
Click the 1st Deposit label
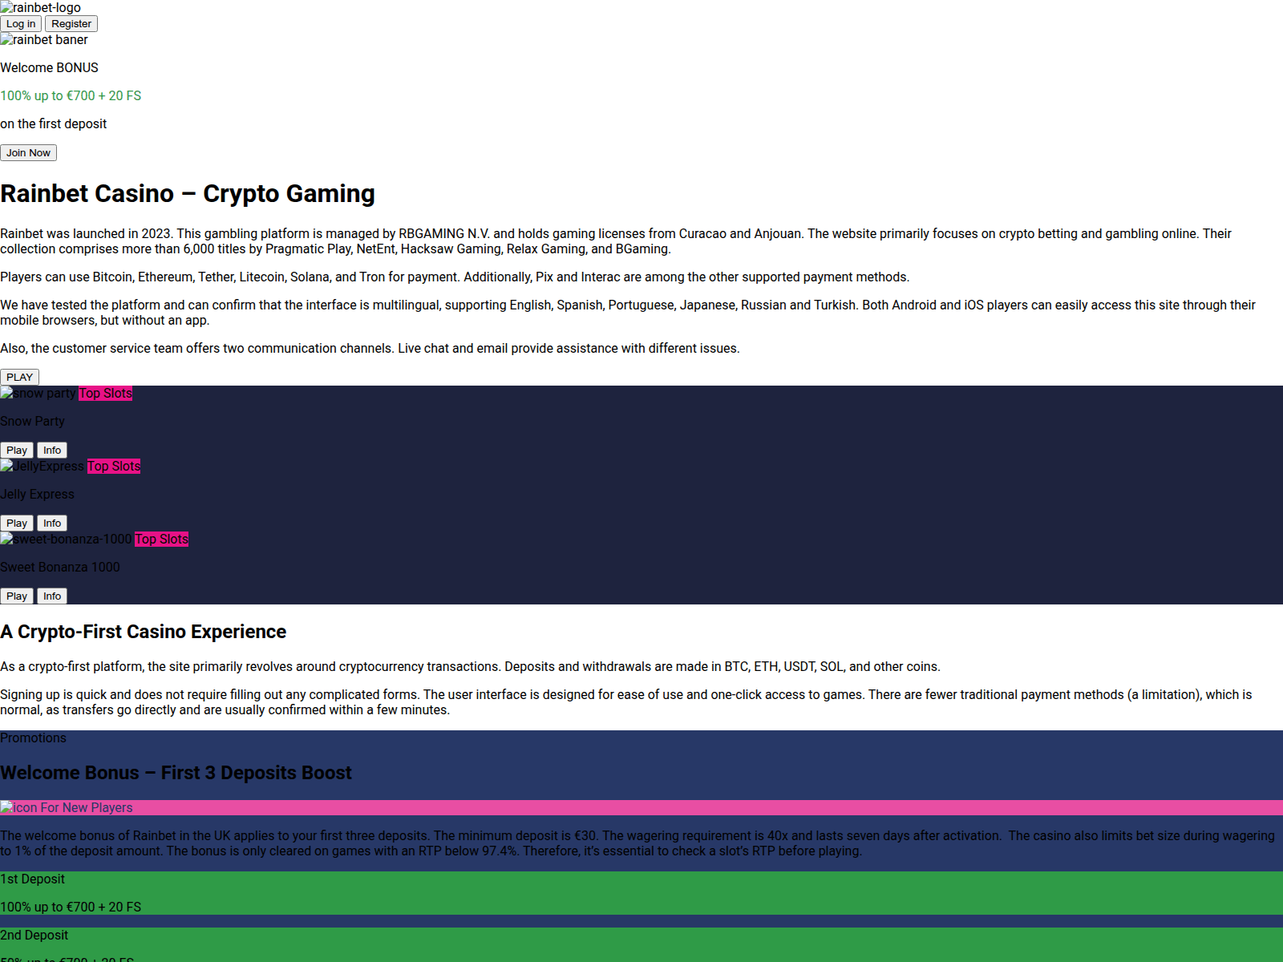[x=32, y=879]
